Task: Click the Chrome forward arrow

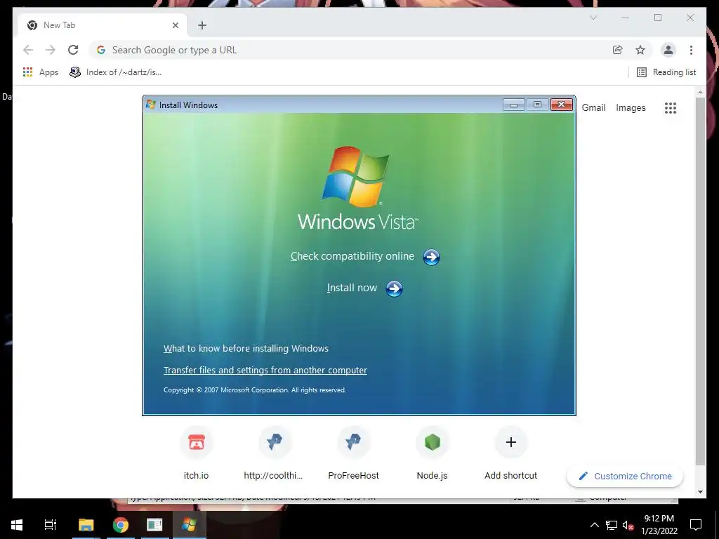Action: pos(51,50)
